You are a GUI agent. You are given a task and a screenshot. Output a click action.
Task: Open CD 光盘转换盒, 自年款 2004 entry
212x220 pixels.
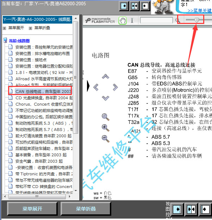[44, 98]
